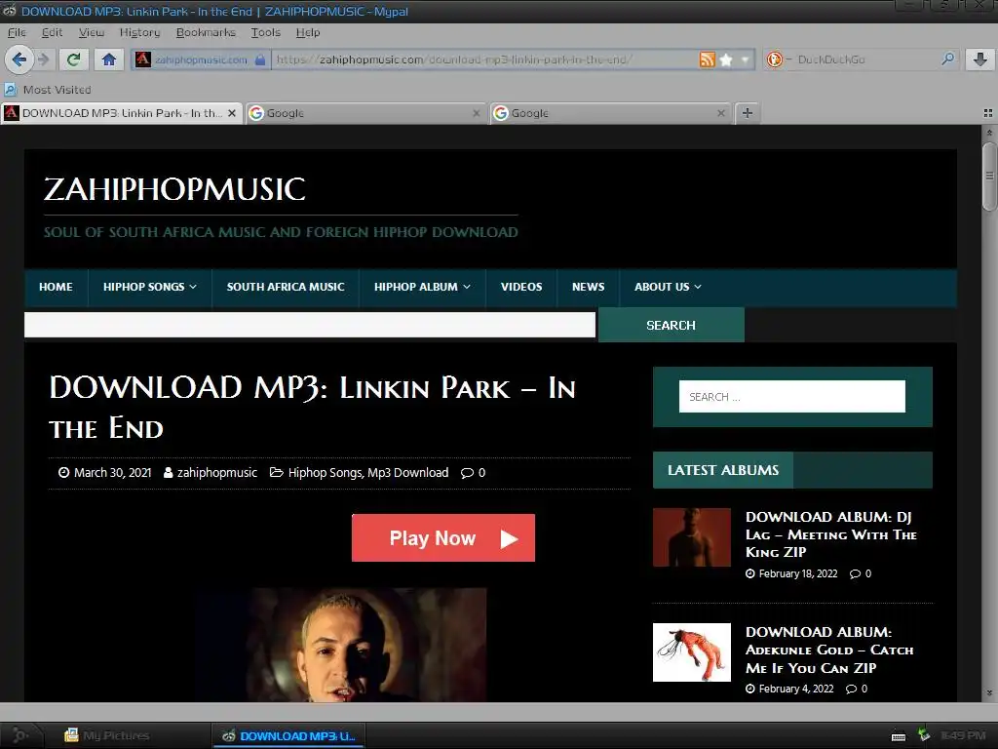Screen dimensions: 998x749
Task: Open the SOUTH AFRICA MUSIC page
Action: 286,287
